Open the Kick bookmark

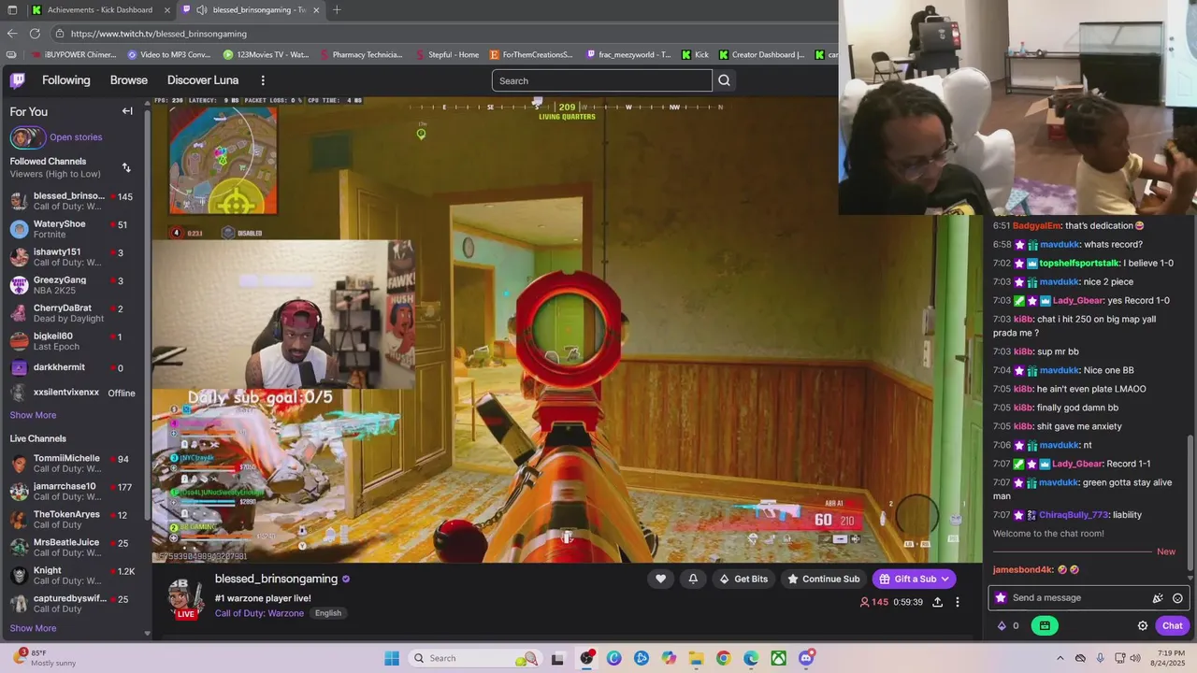click(x=695, y=54)
